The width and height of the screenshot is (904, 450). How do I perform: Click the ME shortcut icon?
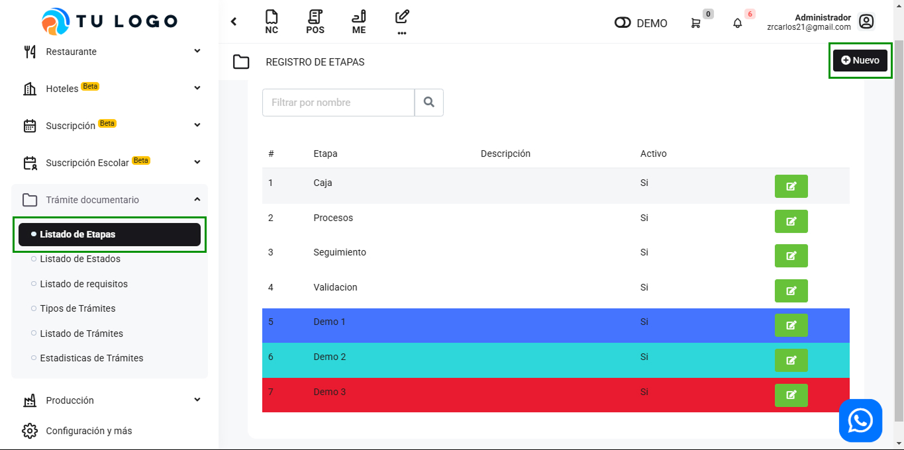(359, 22)
